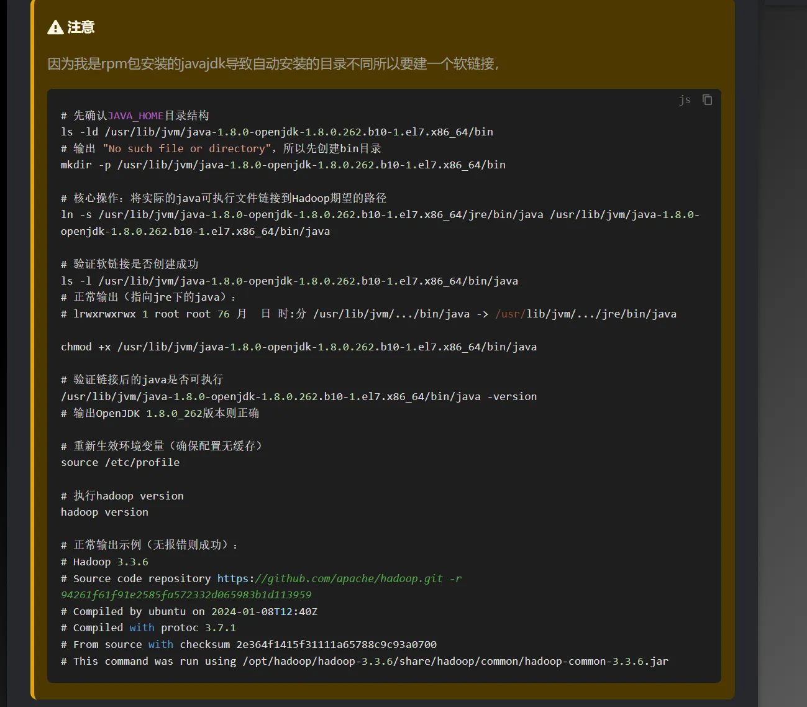Click the "js" language label
807x707 pixels.
point(685,100)
